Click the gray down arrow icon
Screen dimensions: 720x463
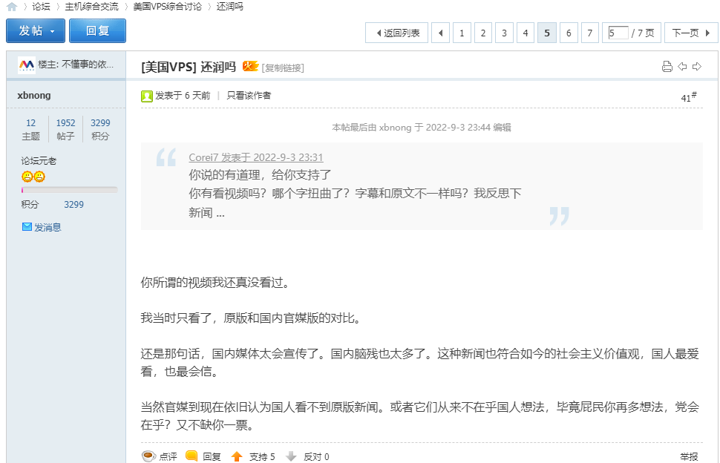[x=291, y=456]
